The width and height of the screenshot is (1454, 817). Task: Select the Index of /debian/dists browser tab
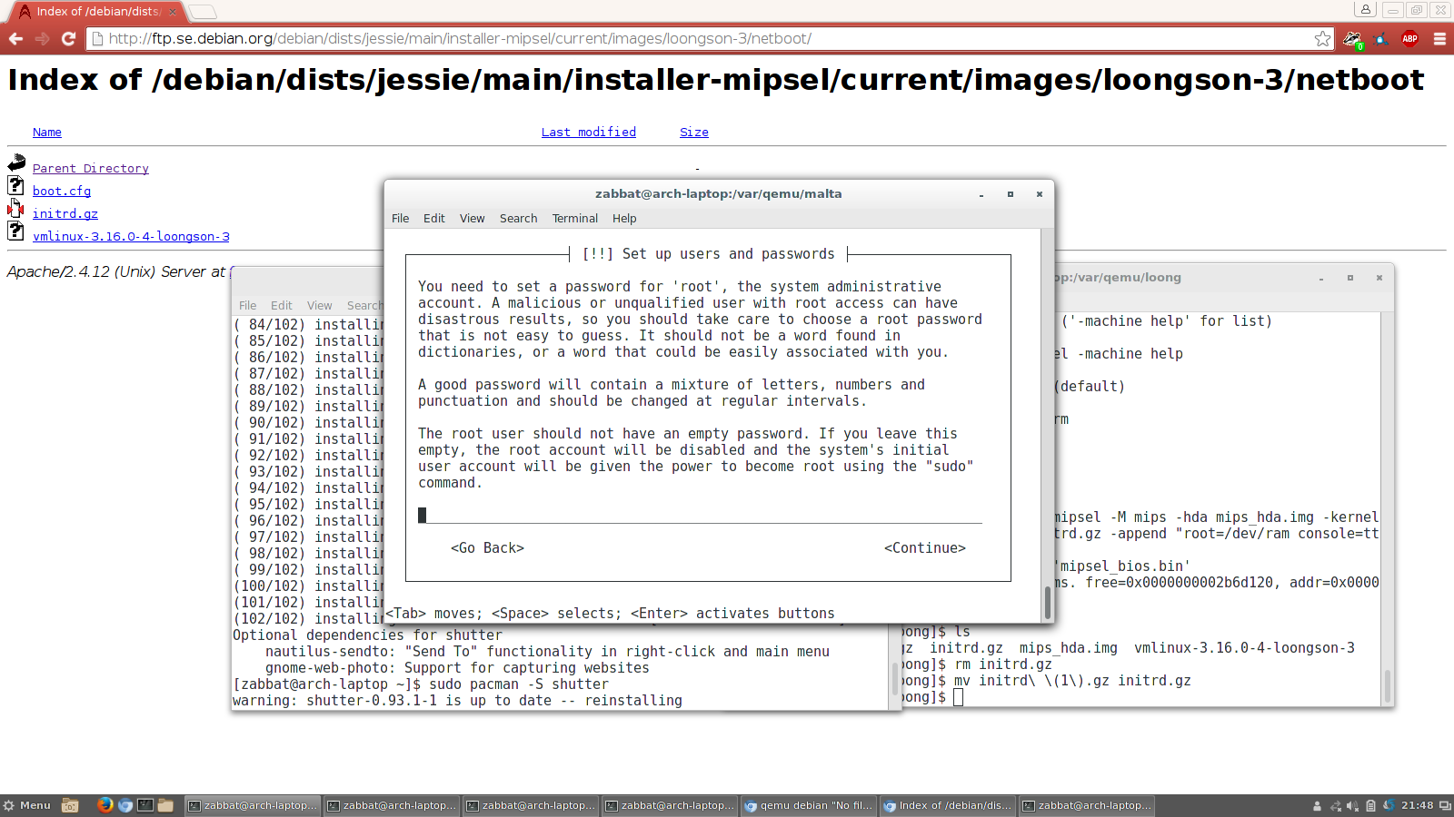[96, 12]
